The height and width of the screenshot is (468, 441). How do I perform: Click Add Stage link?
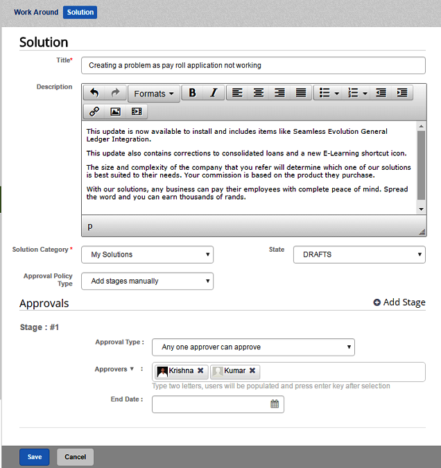point(399,302)
